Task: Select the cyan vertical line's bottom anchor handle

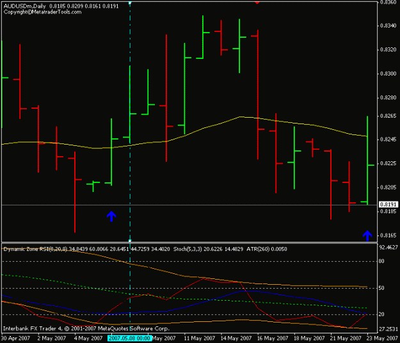Action: click(x=130, y=241)
